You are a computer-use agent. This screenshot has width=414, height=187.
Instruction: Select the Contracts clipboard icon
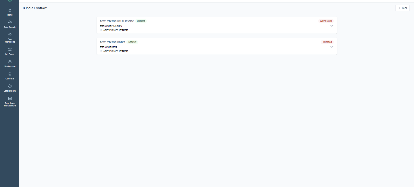coord(10,74)
